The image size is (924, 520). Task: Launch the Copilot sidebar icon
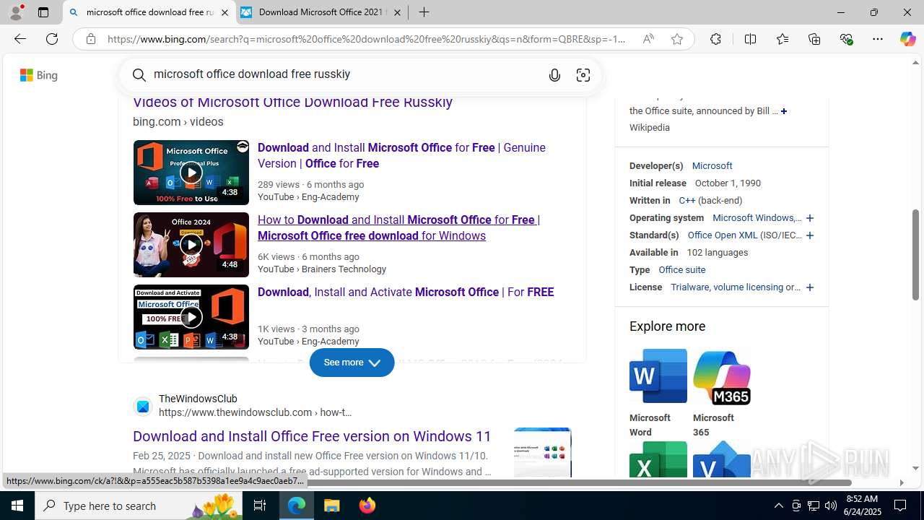(907, 39)
